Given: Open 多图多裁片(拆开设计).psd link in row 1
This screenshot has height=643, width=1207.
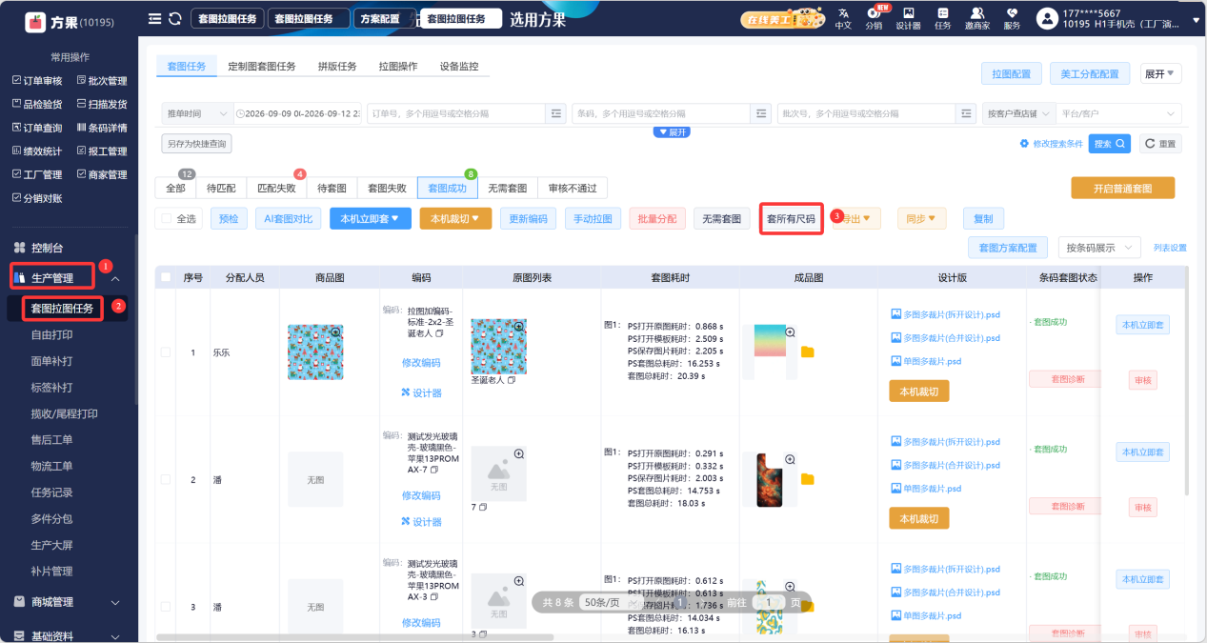Looking at the screenshot, I should pos(945,314).
